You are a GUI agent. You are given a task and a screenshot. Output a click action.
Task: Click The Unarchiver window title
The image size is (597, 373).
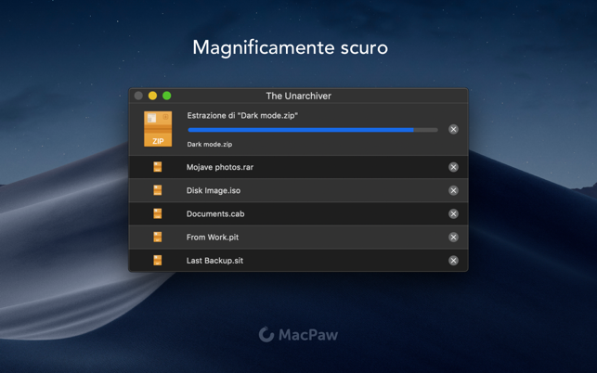(x=299, y=96)
